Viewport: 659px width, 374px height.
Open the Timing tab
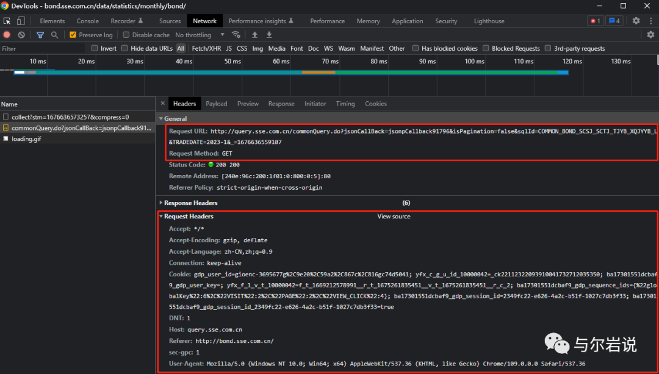[x=345, y=103]
